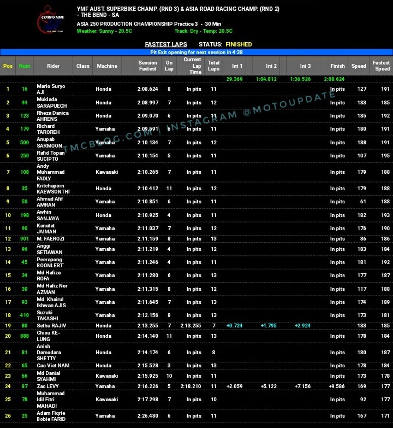Select rider Md. Khairul Ikhwan AJIS

pyautogui.click(x=51, y=302)
